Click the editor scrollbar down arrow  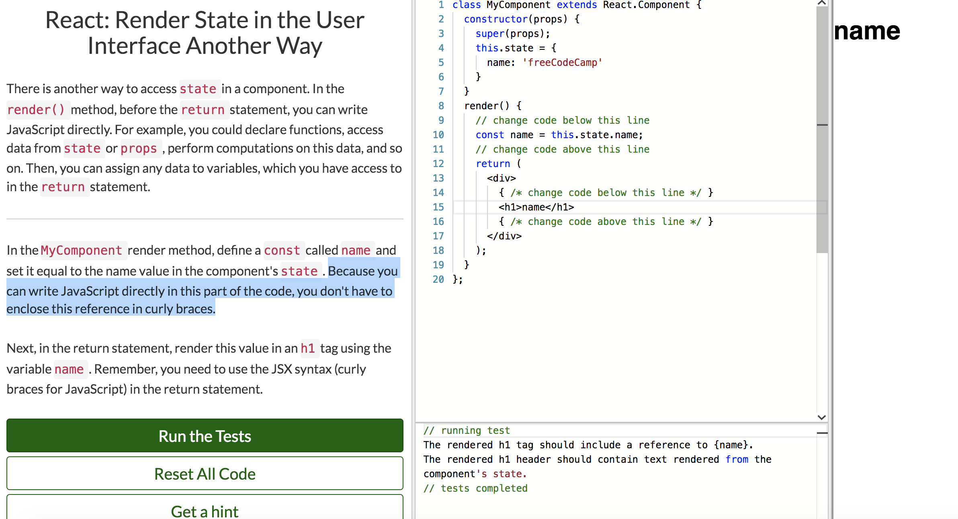tap(822, 417)
